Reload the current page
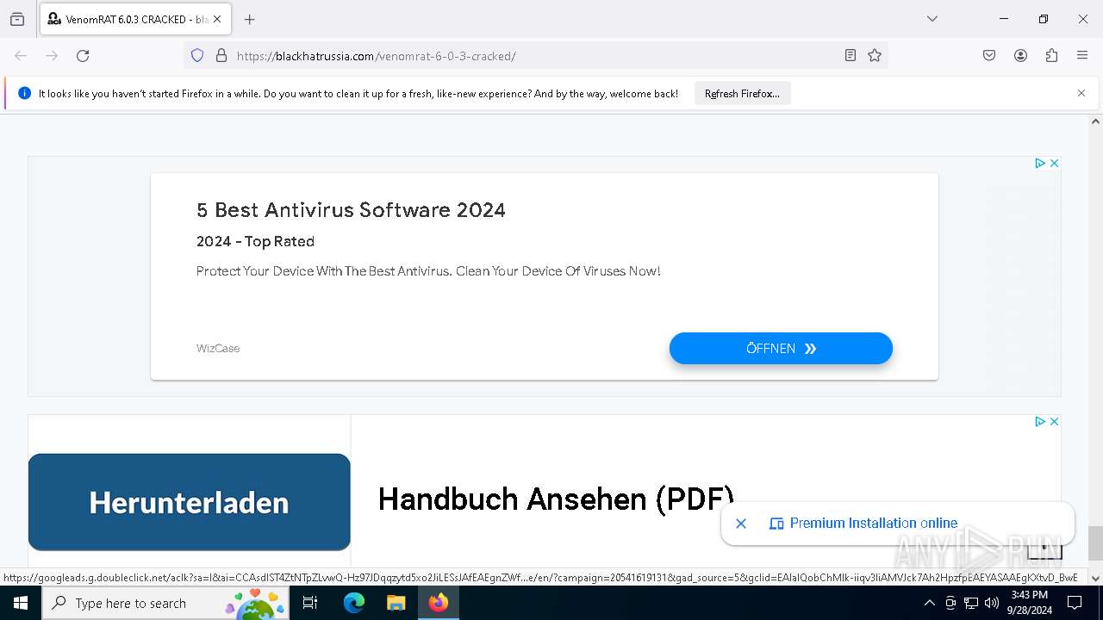 pos(83,56)
